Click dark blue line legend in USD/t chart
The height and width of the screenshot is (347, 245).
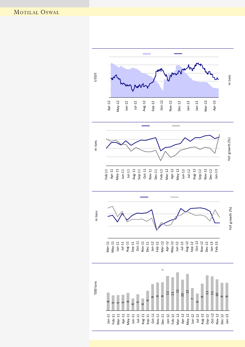[178, 54]
